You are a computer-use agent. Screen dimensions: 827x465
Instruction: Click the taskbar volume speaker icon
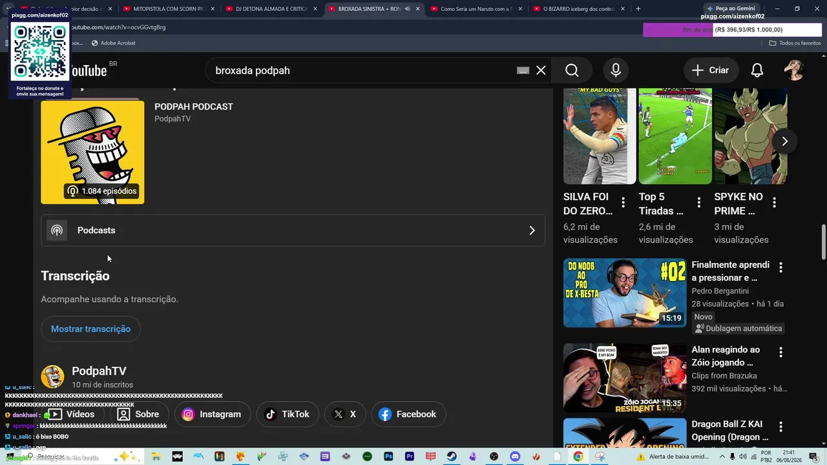[743, 457]
